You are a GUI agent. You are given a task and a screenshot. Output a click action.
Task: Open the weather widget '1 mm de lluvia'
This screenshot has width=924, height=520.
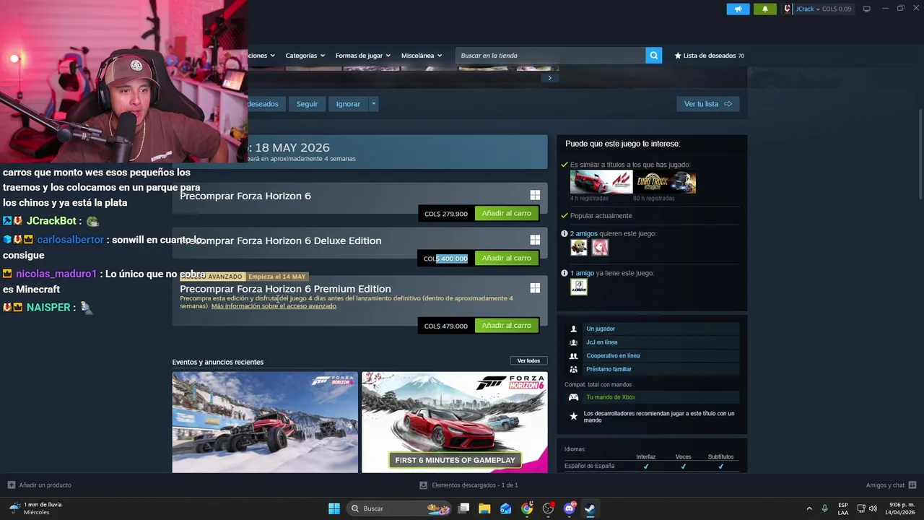pyautogui.click(x=36, y=508)
